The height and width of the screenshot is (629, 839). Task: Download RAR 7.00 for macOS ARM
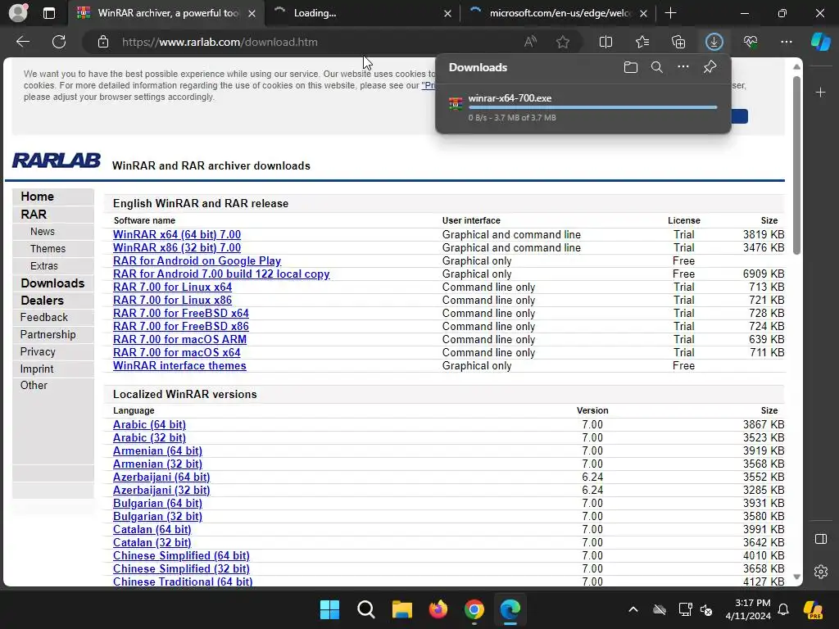coord(179,339)
